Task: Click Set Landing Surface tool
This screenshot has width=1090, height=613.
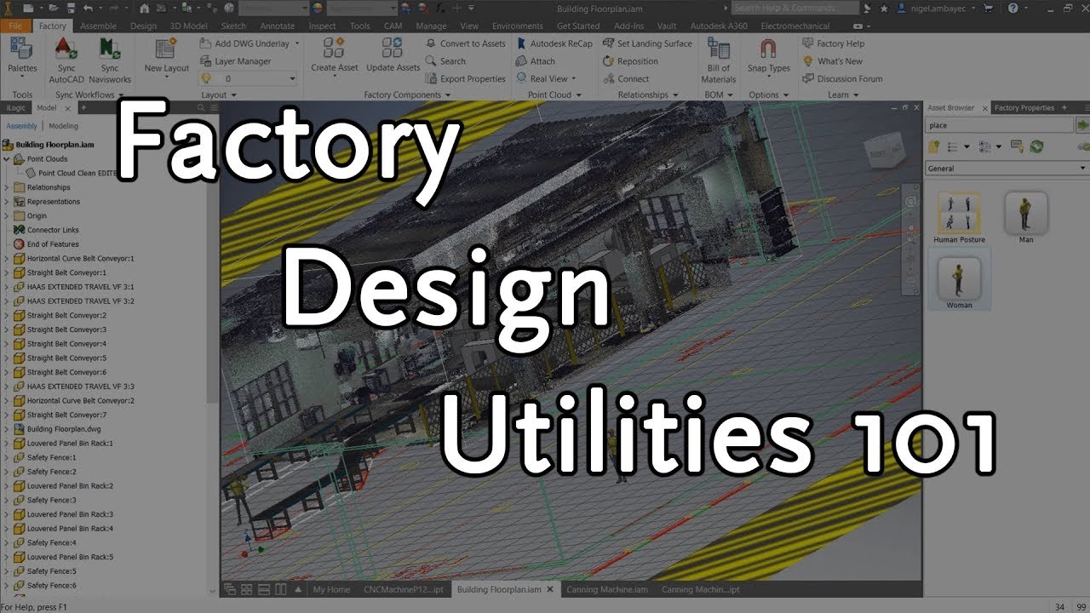Action: click(647, 43)
